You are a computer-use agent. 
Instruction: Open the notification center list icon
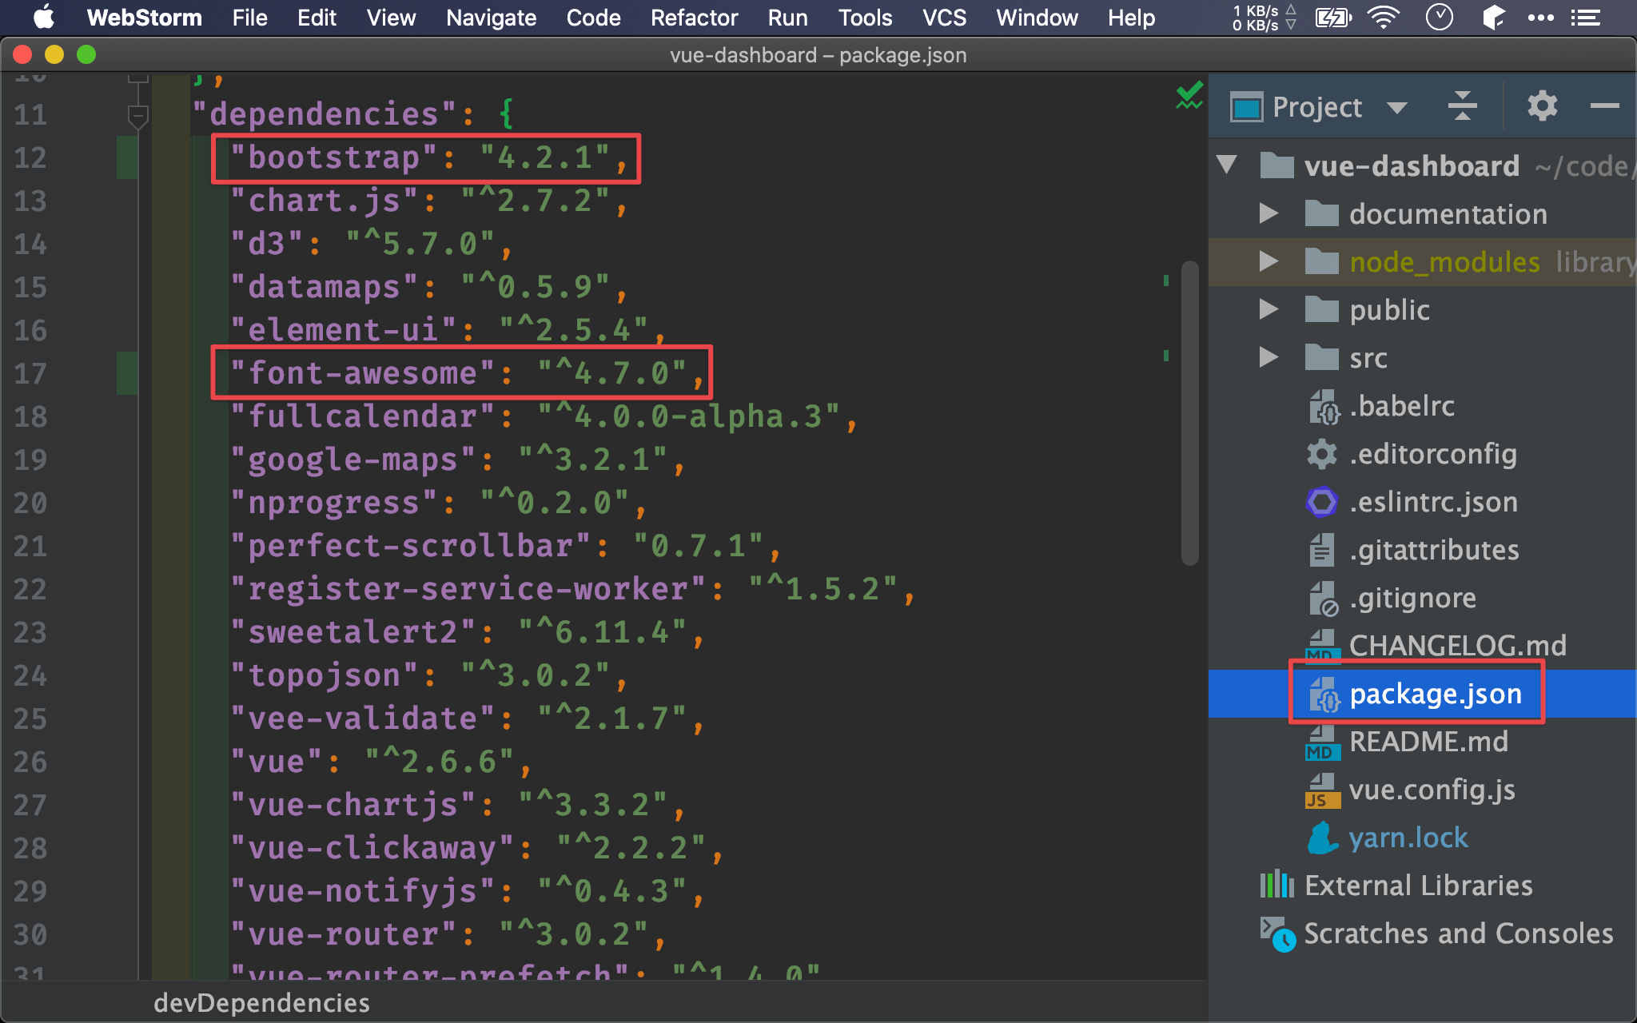(1586, 17)
